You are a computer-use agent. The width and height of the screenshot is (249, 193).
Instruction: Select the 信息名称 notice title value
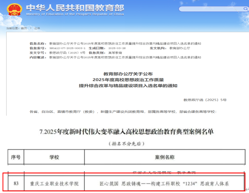coord(125,44)
